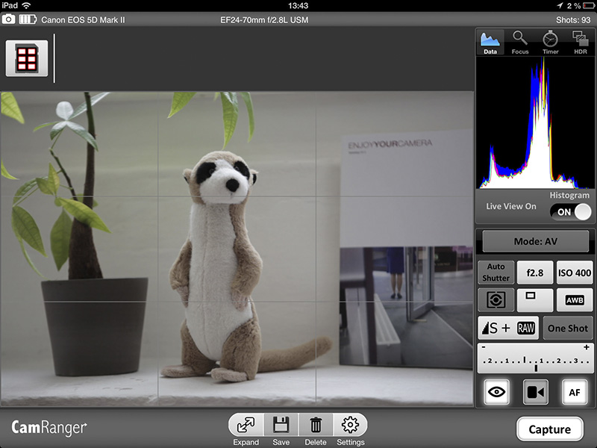Delete the image with the trash icon
597x448 pixels.
pyautogui.click(x=316, y=426)
